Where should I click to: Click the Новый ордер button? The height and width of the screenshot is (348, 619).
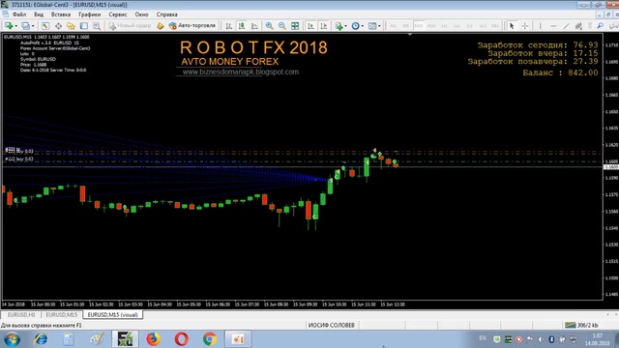130,26
